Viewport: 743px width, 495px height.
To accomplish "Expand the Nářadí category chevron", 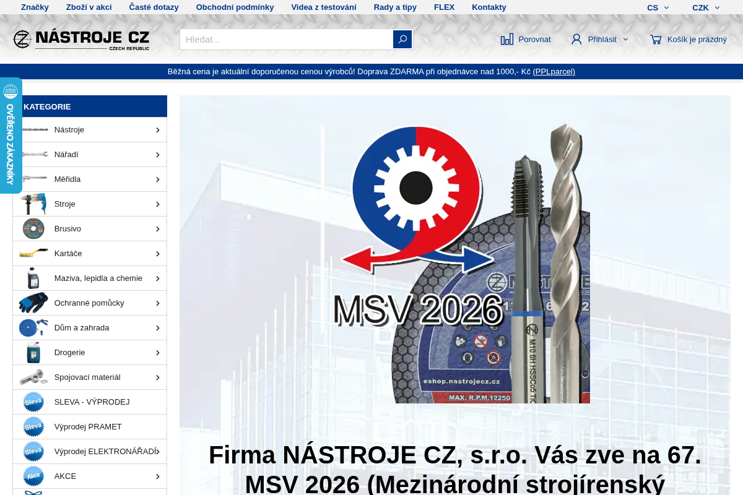I will tap(157, 155).
